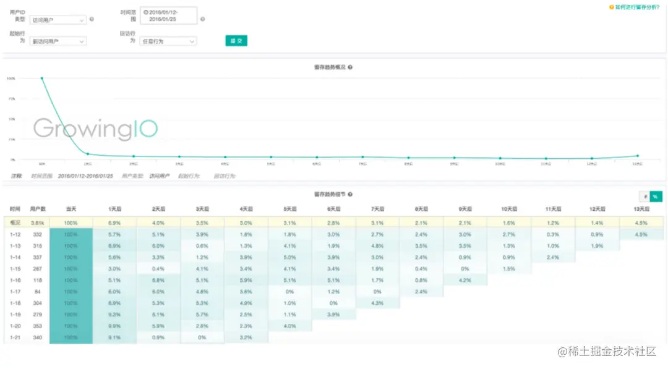
Task: Open help icon beside 留存趋势概况 title
Action: pyautogui.click(x=349, y=67)
